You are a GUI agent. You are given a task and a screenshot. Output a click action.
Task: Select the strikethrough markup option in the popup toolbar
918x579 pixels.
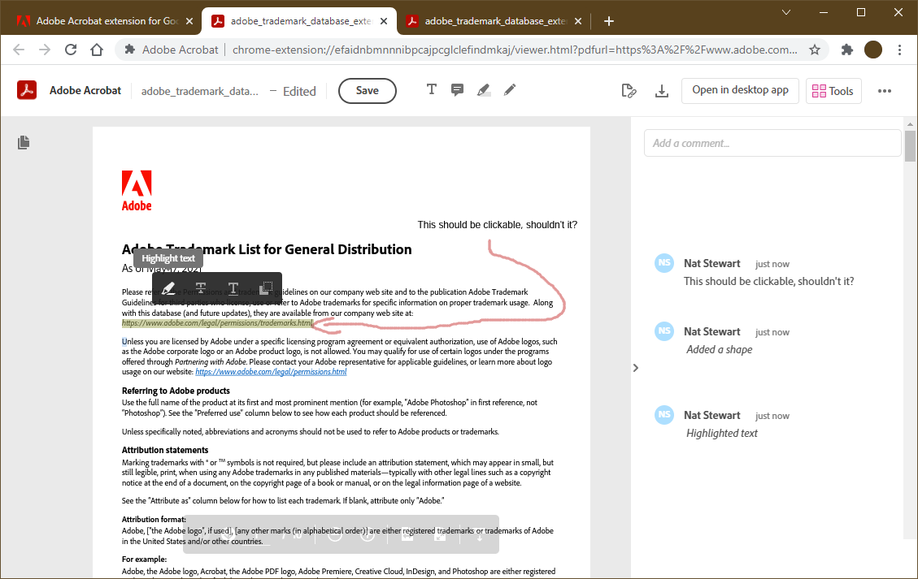(x=200, y=288)
